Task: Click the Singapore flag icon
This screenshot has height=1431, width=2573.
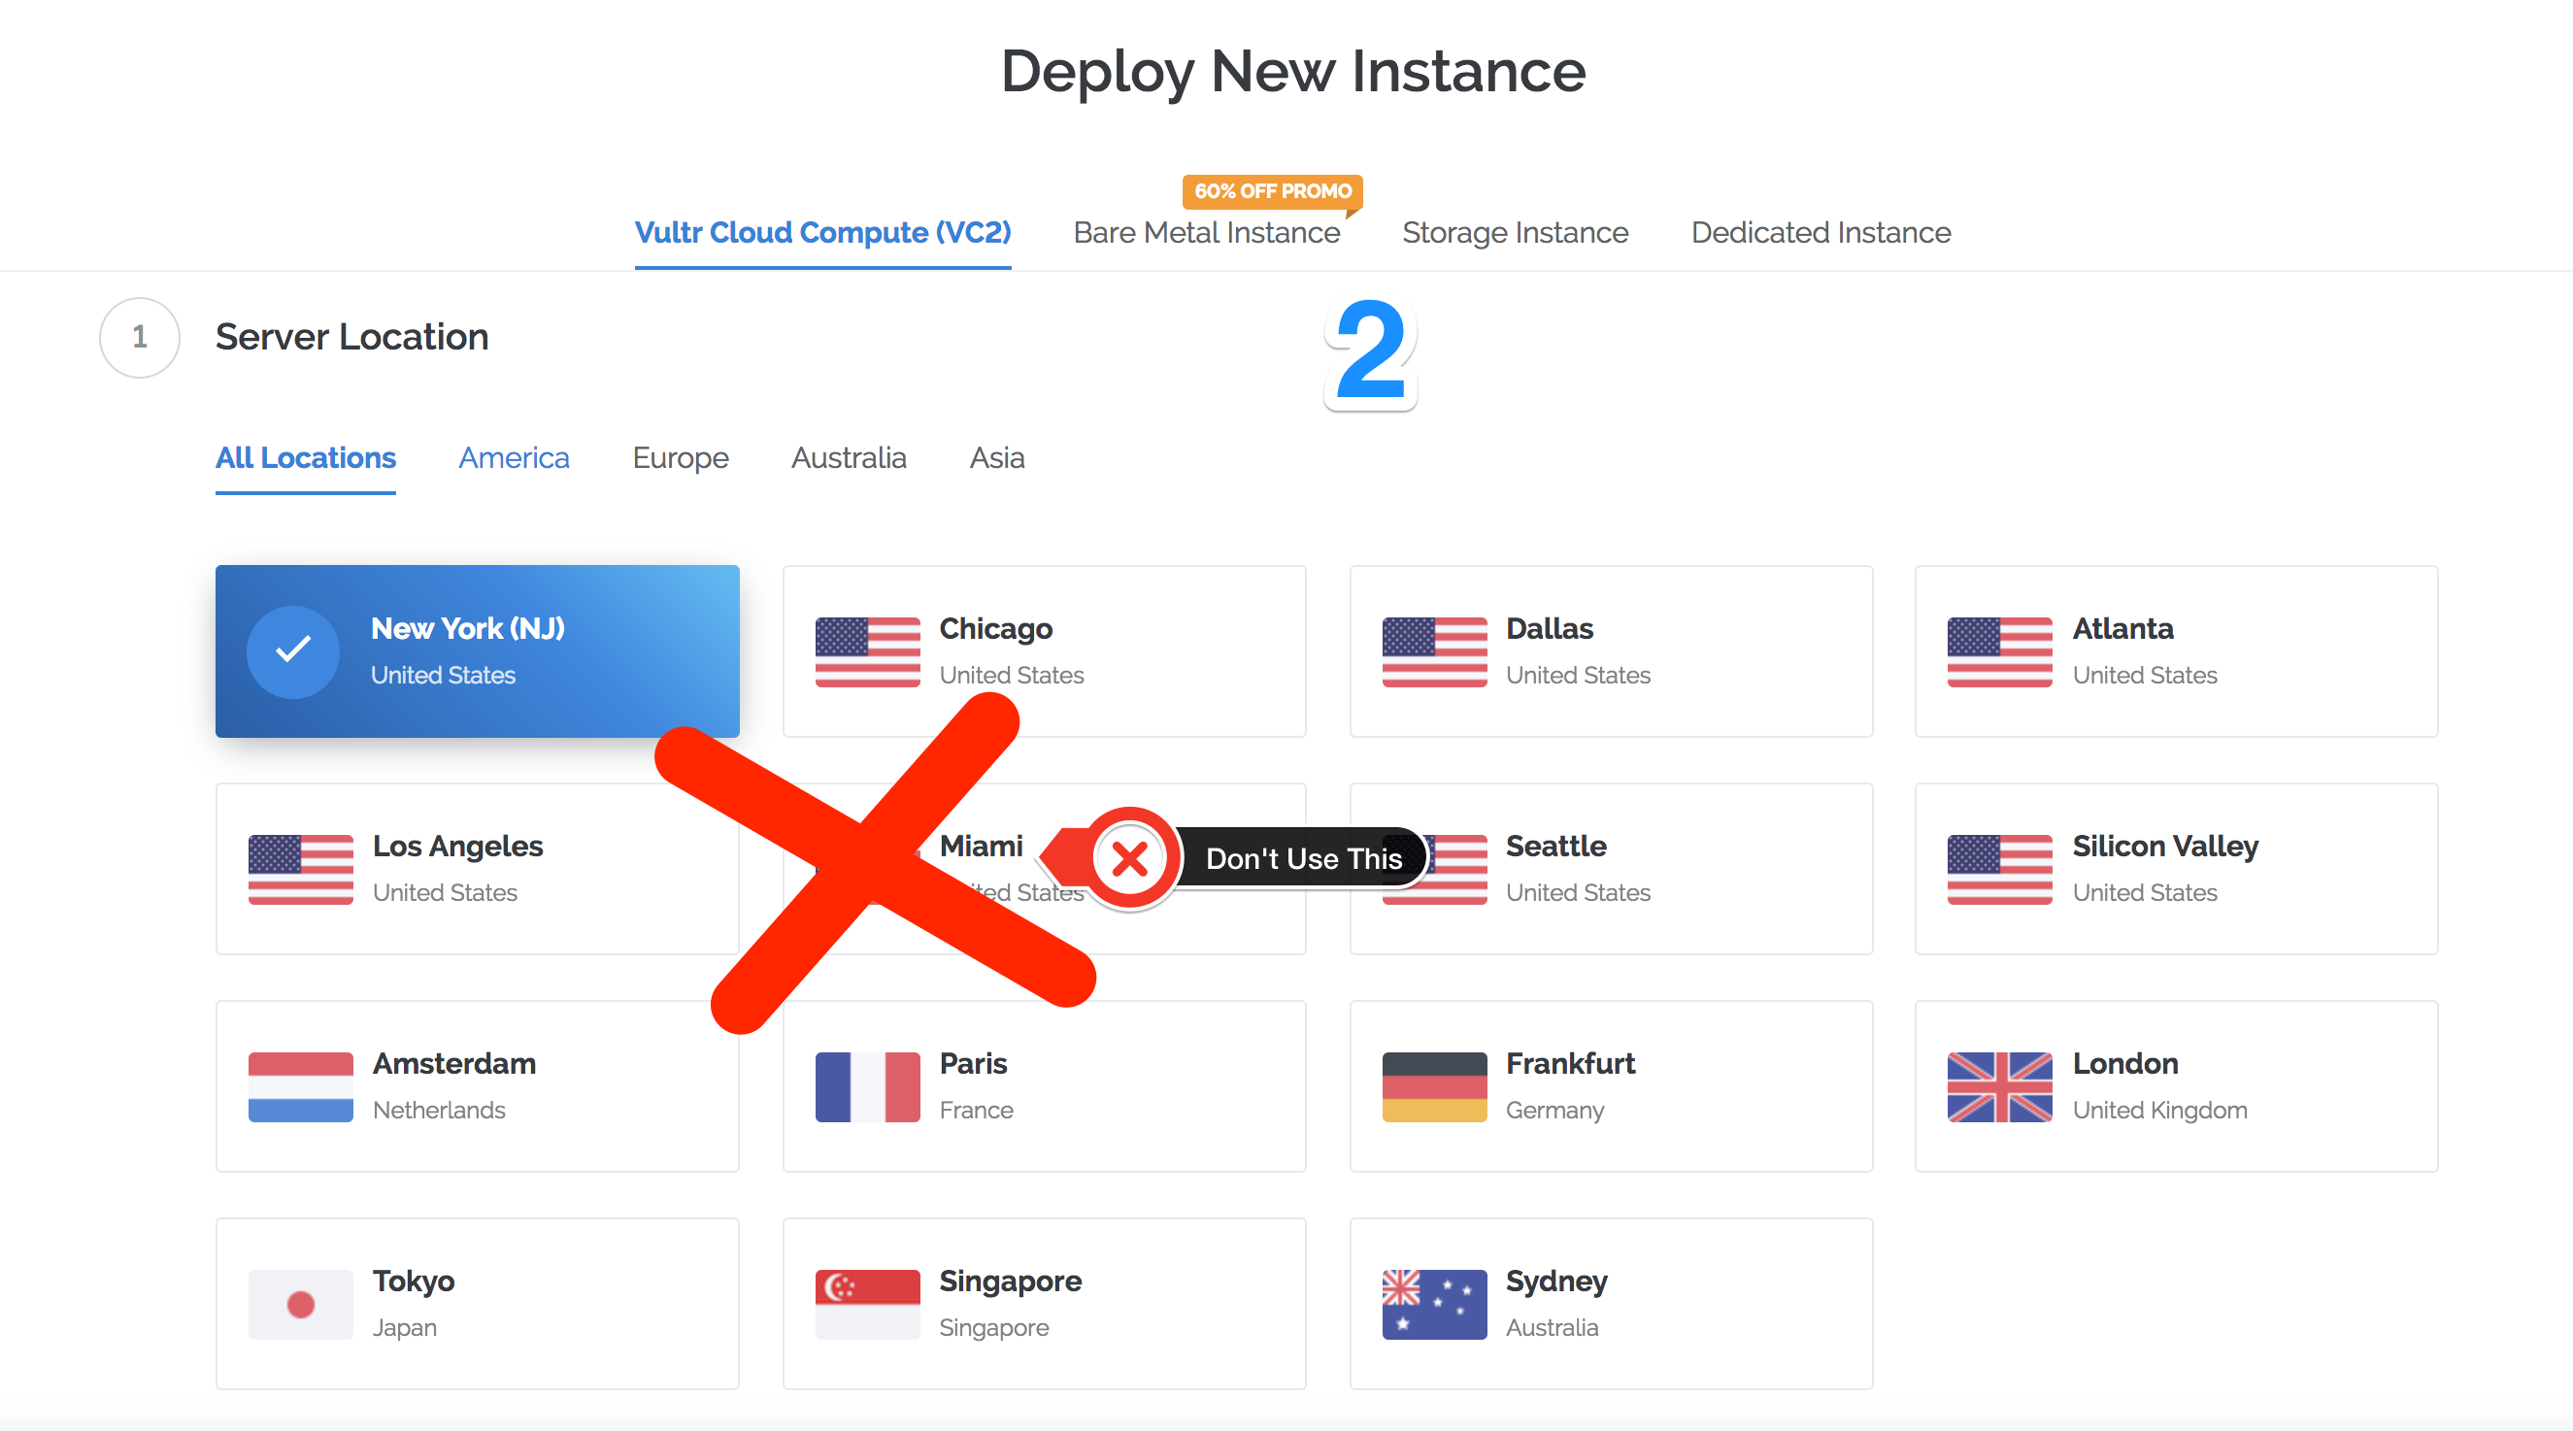Action: coord(867,1304)
